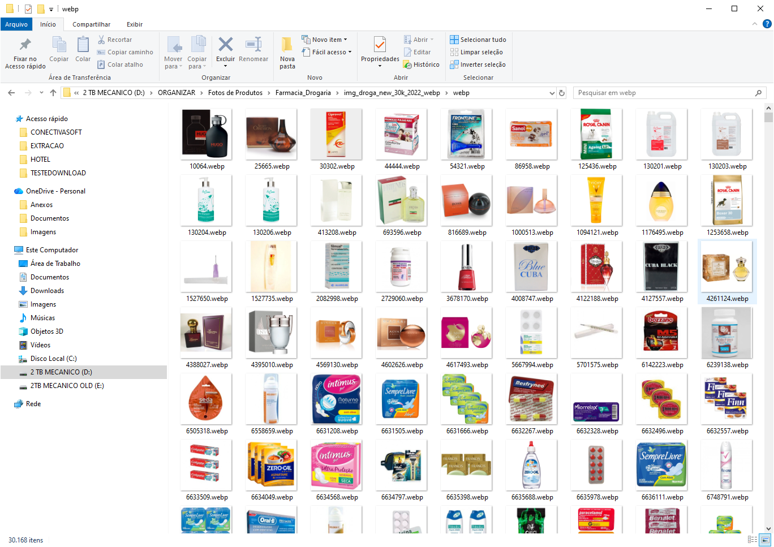Click Limpar seleção

(476, 52)
